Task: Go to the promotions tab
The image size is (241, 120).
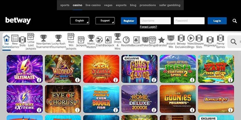Action: (x=148, y=5)
